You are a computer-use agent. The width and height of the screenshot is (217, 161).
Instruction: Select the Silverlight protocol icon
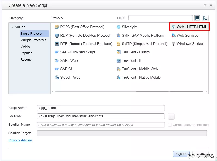pos(119,27)
